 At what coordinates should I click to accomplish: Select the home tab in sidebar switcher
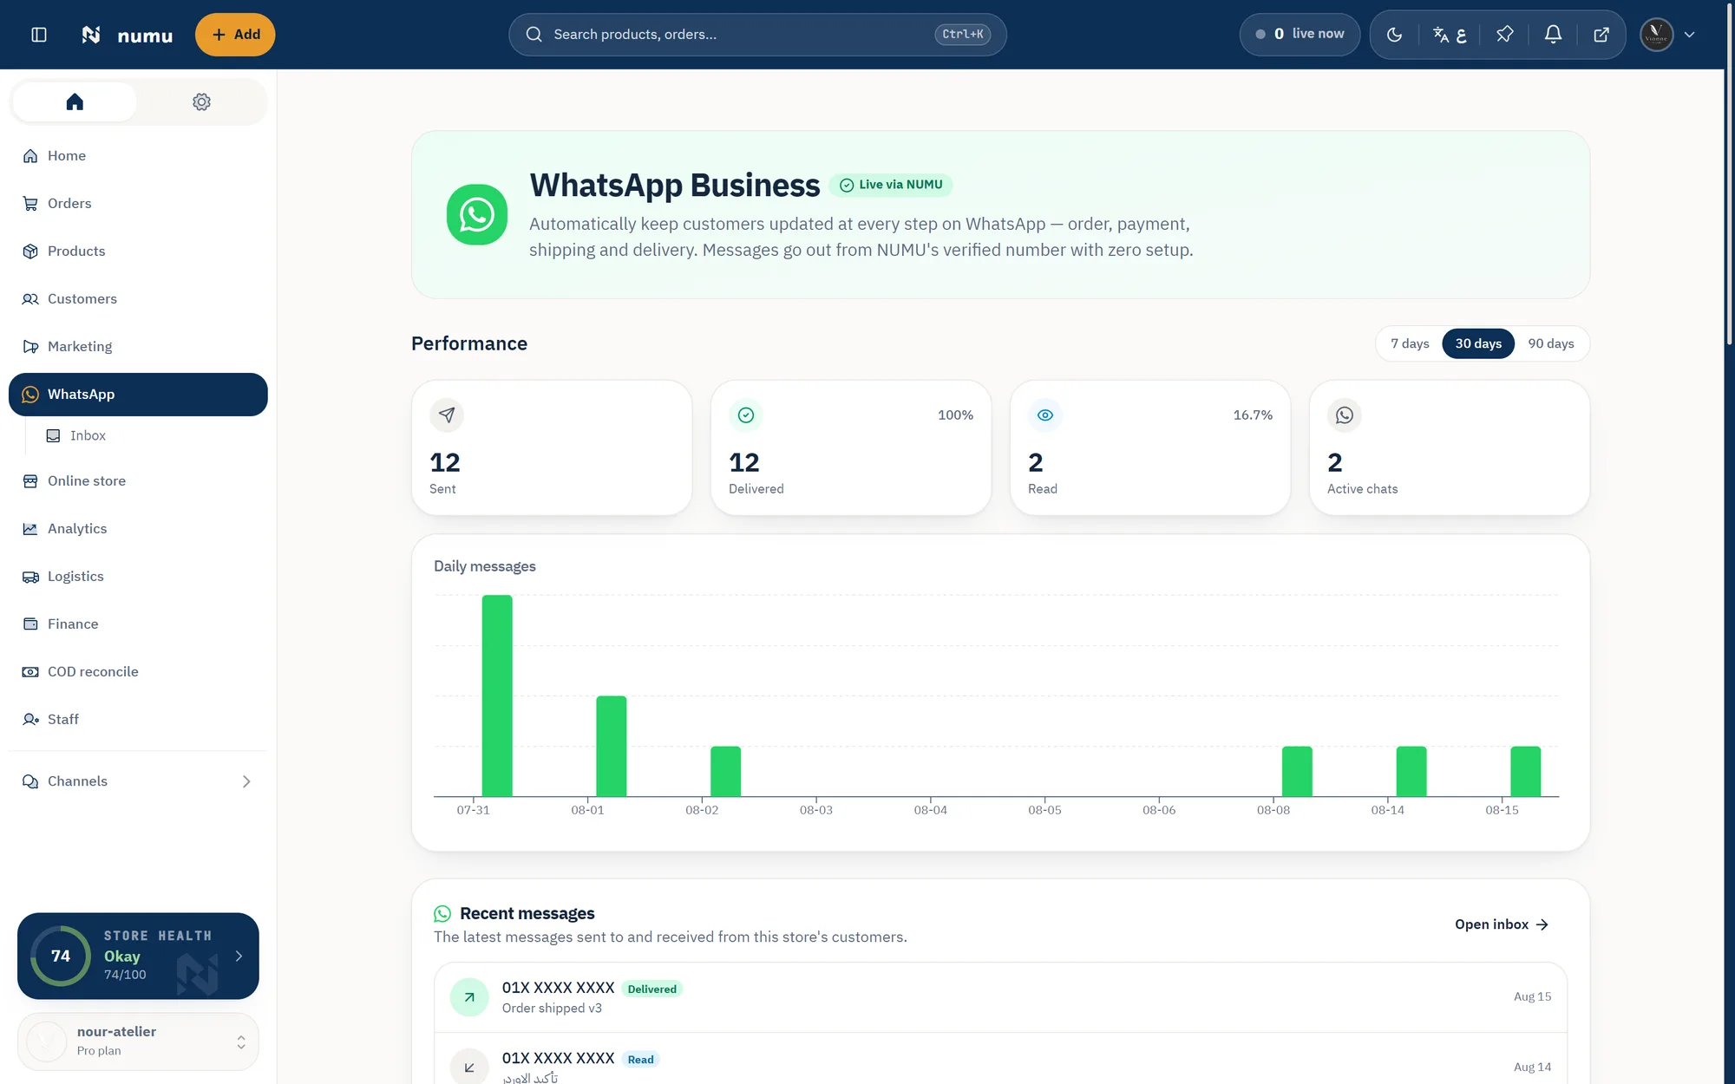point(75,102)
